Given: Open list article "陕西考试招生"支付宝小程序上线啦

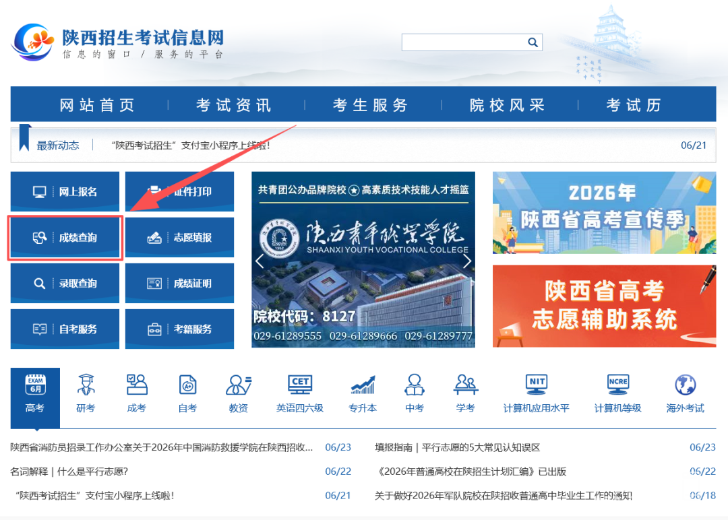Looking at the screenshot, I should point(95,496).
